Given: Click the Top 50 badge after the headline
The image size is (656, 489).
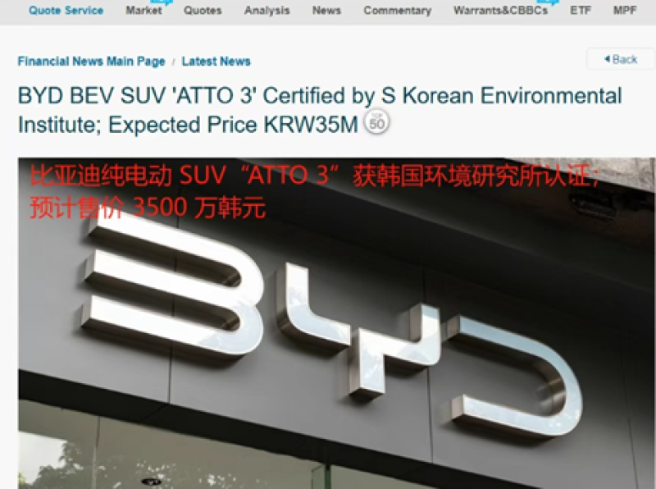Looking at the screenshot, I should click(376, 124).
